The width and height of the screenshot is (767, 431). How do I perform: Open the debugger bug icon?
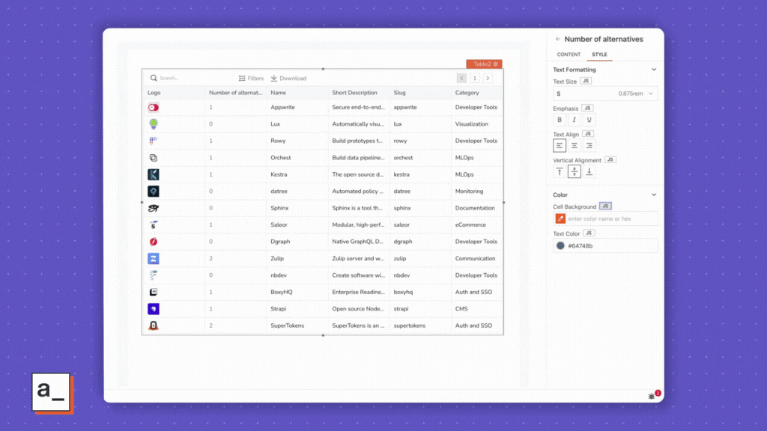tap(652, 396)
